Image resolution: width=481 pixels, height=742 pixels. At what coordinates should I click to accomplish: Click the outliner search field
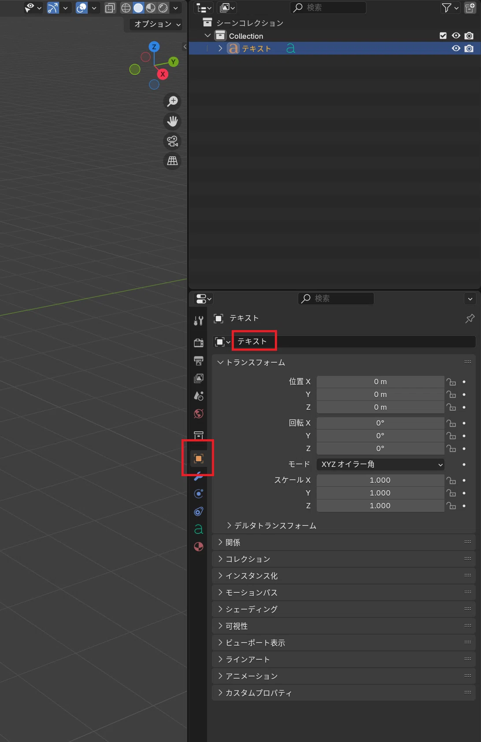[x=328, y=7]
